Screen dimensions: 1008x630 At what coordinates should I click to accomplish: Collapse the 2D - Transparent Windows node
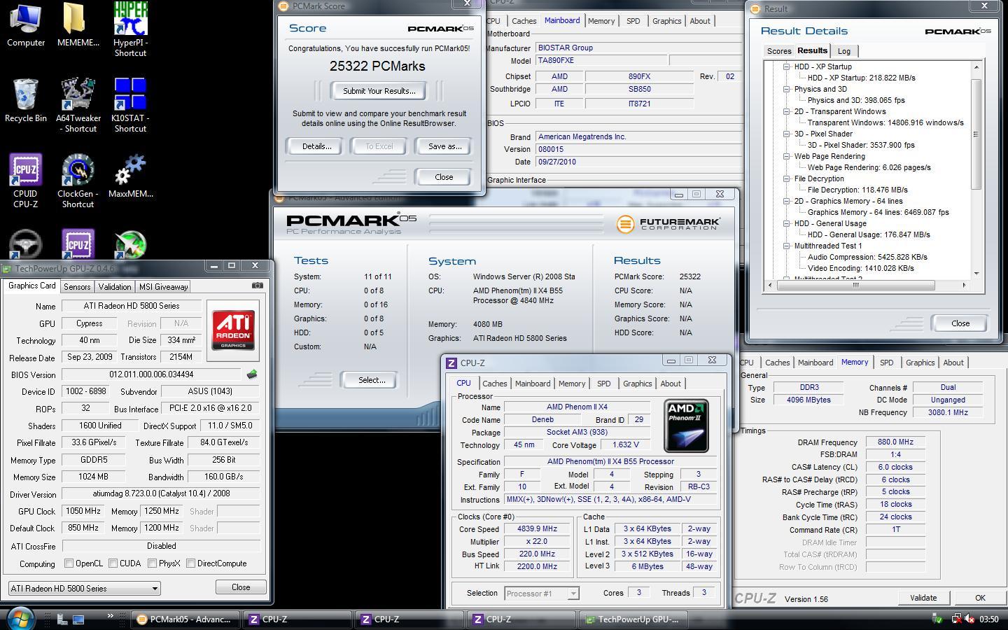point(786,111)
